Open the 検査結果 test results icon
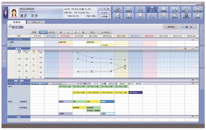Image resolution: width=206 pixels, height=130 pixels. click(x=129, y=10)
